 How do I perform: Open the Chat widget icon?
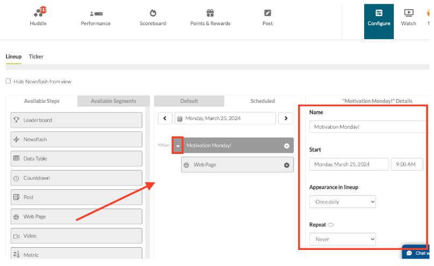[x=409, y=253]
